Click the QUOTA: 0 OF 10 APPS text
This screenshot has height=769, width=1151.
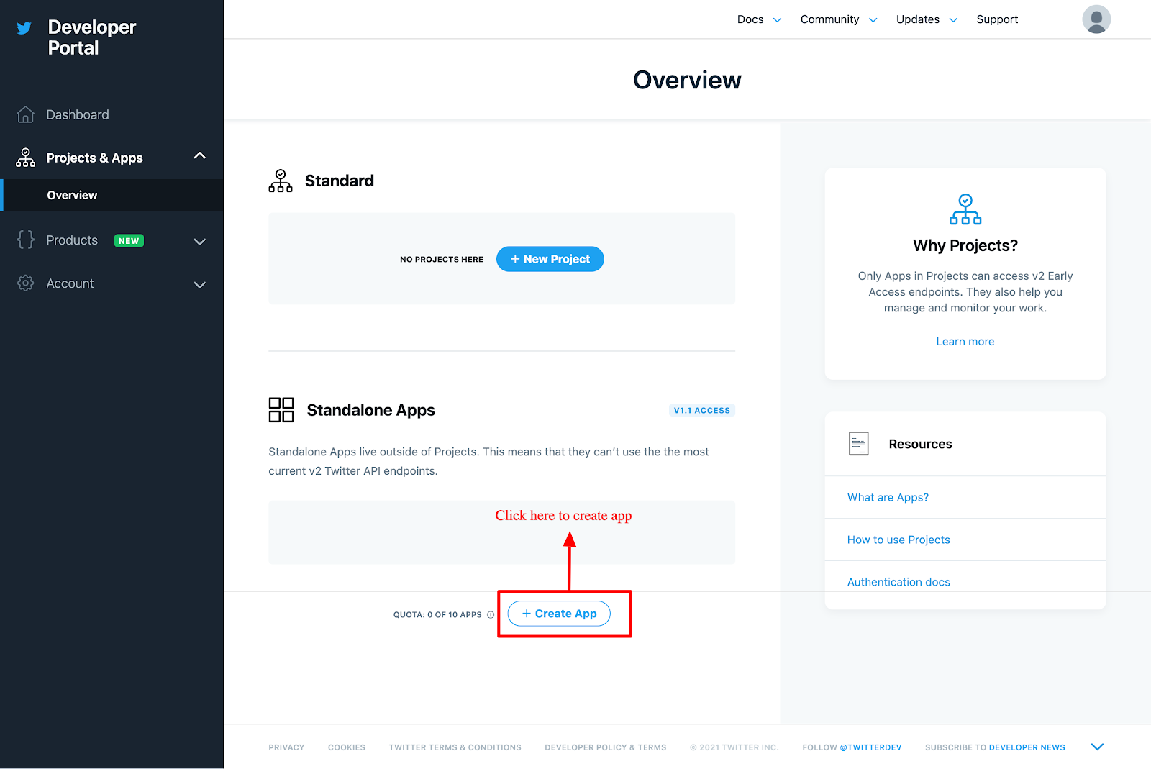tap(437, 615)
